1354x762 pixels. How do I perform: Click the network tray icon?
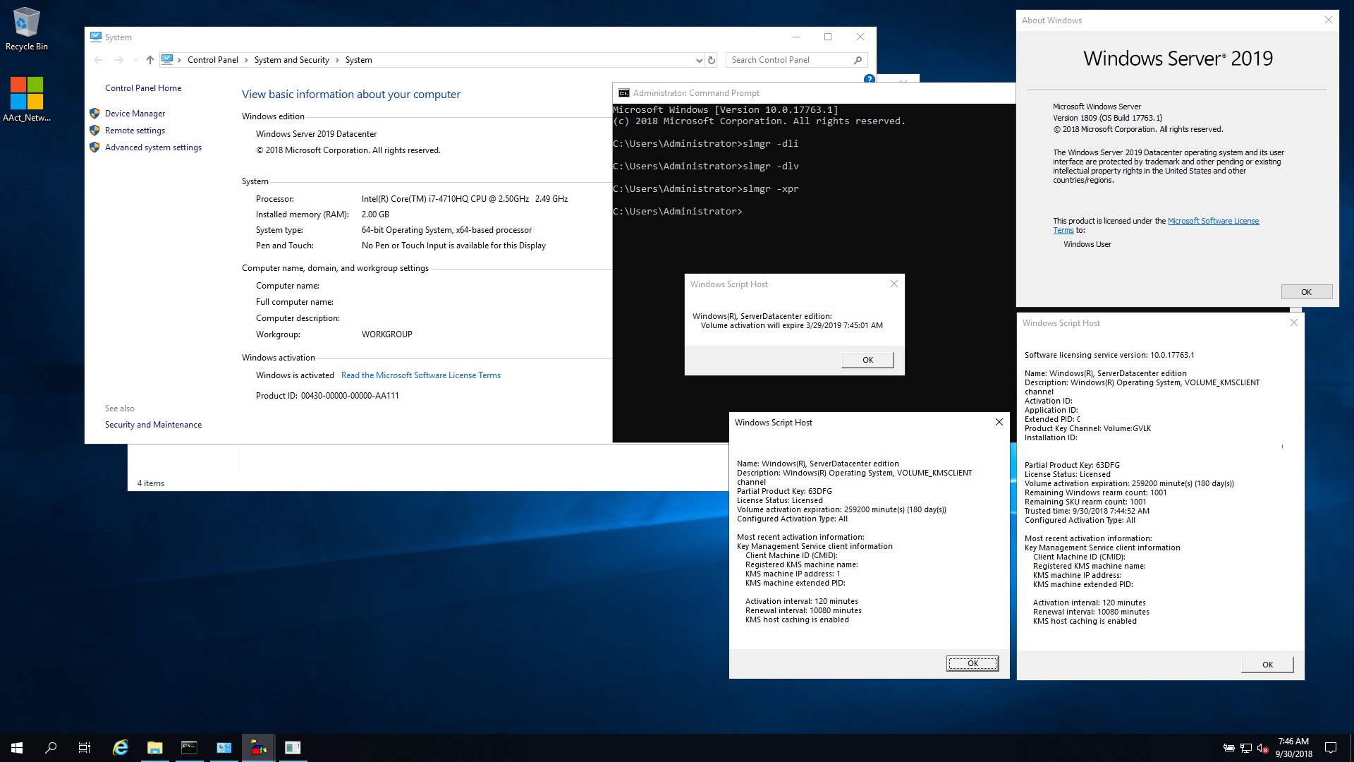tap(1246, 748)
